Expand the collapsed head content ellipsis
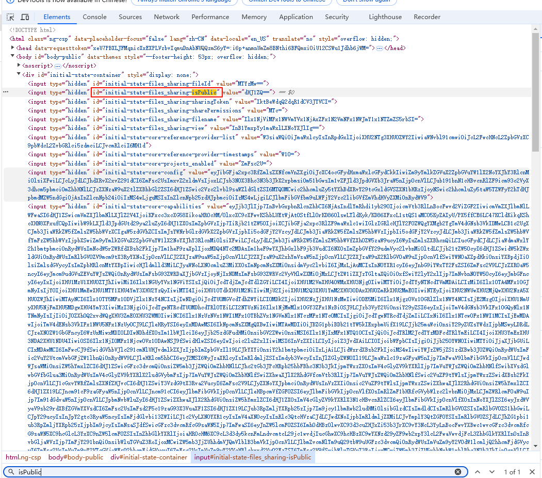Image resolution: width=542 pixels, height=478 pixels. (x=379, y=48)
